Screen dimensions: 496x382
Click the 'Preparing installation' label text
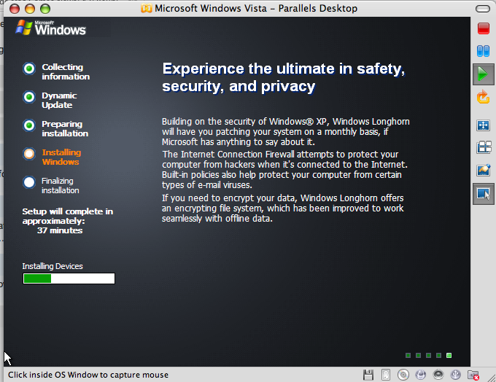(x=65, y=129)
